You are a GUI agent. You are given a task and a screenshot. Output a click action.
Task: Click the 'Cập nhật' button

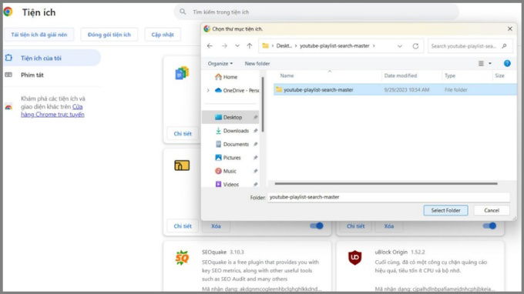tap(163, 35)
